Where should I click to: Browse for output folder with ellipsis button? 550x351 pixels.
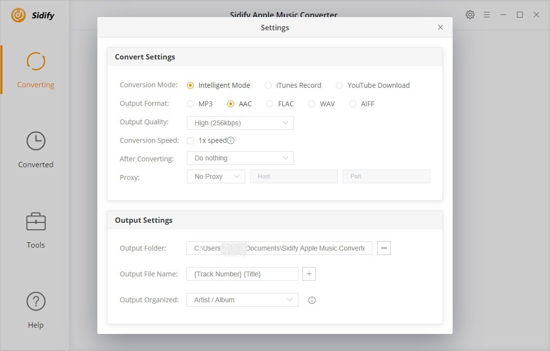click(384, 248)
